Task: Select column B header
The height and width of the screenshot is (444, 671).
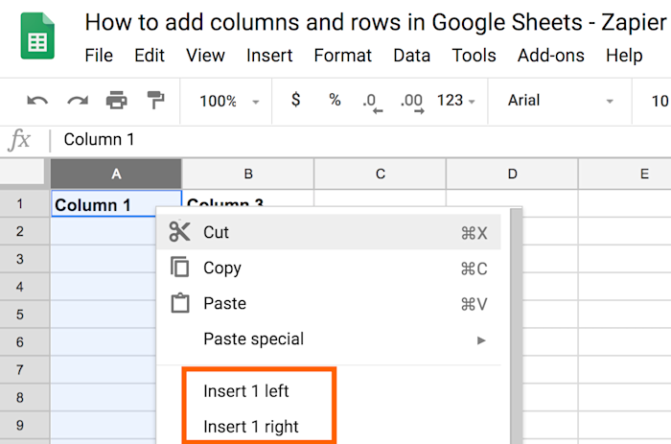Action: tap(248, 174)
